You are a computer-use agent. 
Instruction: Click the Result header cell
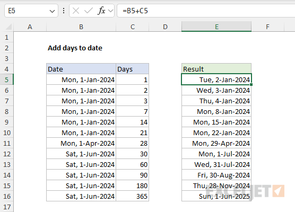pos(216,69)
